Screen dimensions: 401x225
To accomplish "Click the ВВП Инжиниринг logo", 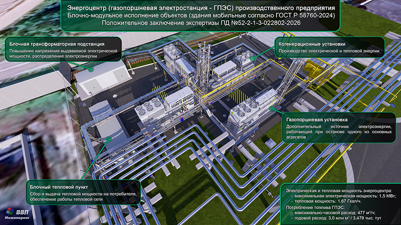I will point(18,214).
